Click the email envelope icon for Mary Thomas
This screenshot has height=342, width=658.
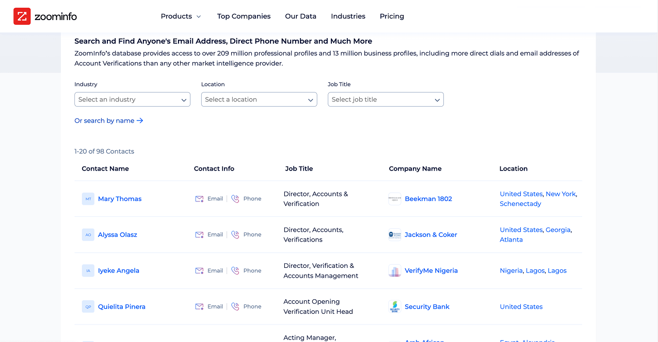point(199,199)
